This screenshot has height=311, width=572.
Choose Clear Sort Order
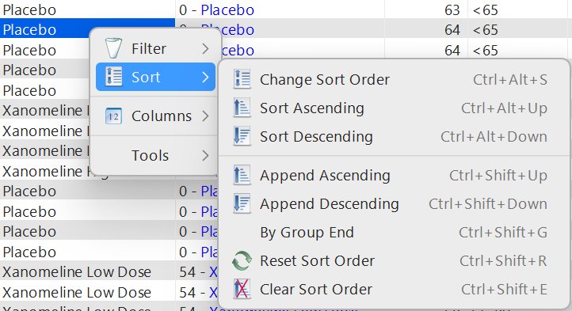(x=394, y=289)
